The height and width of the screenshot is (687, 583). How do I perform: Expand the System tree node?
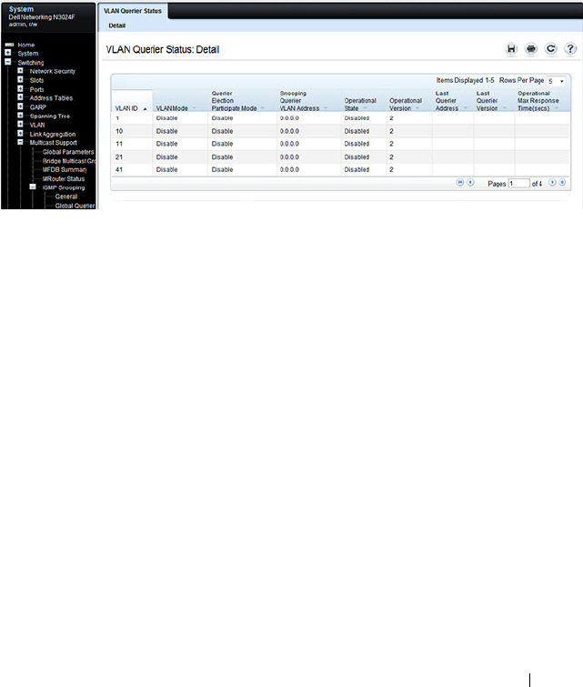click(x=8, y=53)
